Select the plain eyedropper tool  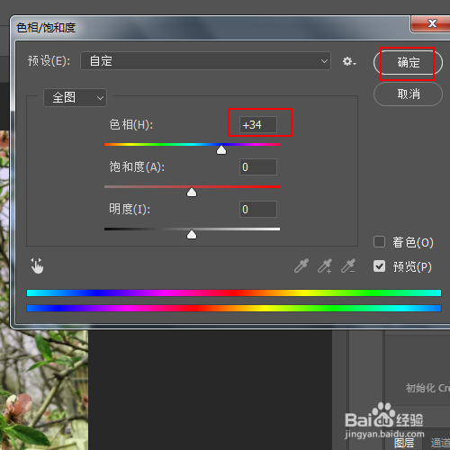point(301,265)
